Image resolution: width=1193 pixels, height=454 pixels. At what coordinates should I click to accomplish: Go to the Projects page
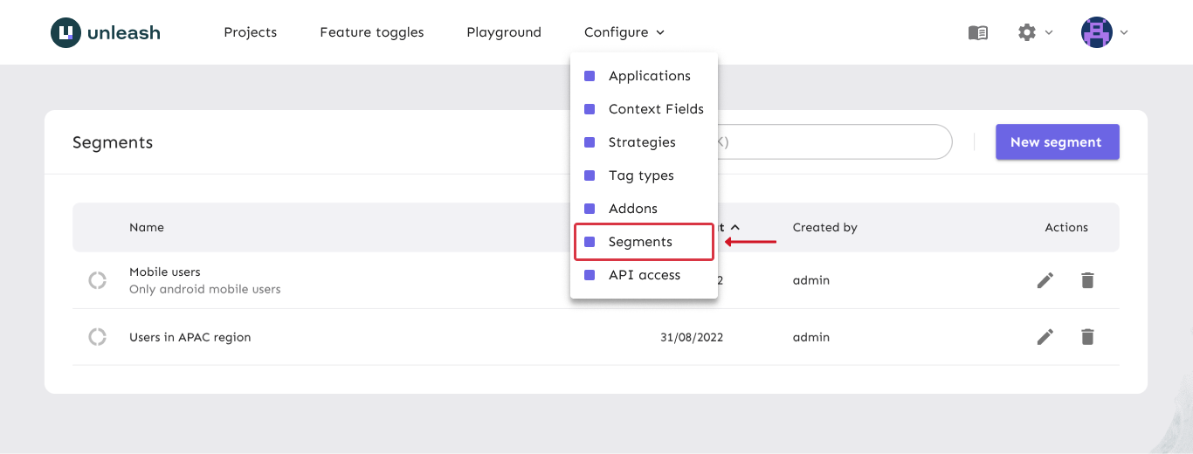pos(250,32)
